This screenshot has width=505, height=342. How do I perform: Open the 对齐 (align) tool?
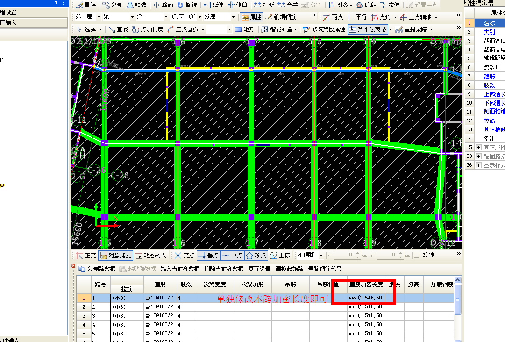coord(340,5)
